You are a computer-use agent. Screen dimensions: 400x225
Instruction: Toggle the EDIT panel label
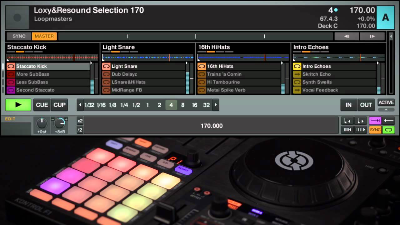click(10, 119)
